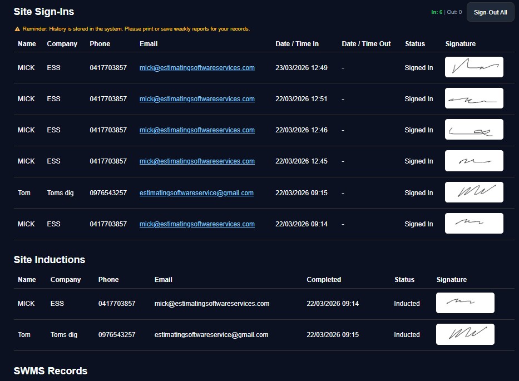The height and width of the screenshot is (381, 519).
Task: Open the signature image for the 22/03/2026 12:51 sign-in
Action: (474, 98)
